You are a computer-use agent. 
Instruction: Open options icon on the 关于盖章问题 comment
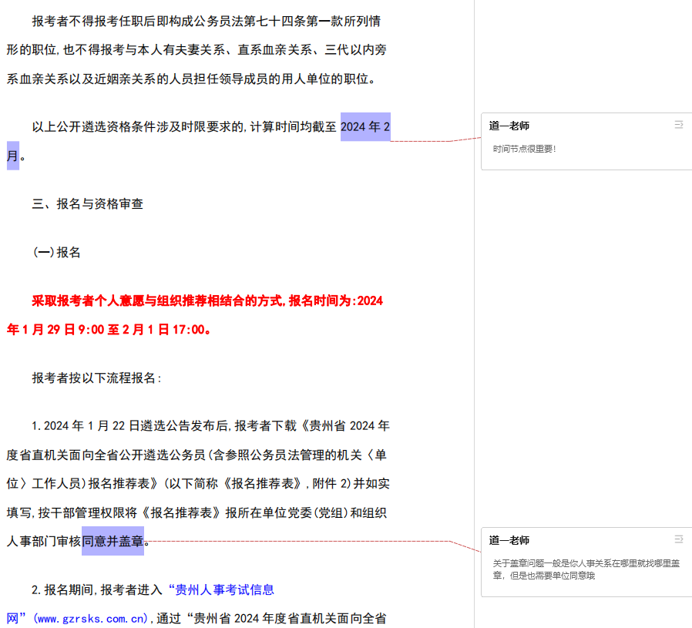[x=678, y=539]
